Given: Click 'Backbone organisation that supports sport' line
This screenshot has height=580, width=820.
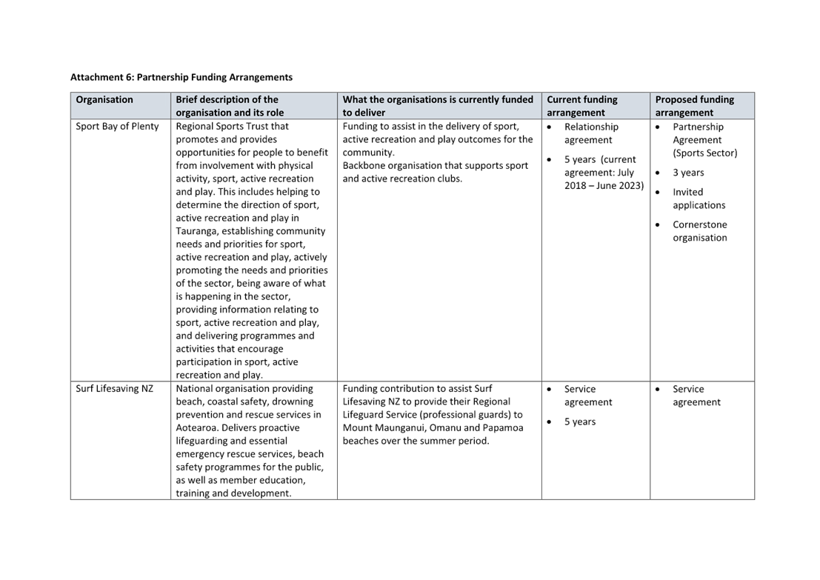Looking at the screenshot, I should point(436,165).
